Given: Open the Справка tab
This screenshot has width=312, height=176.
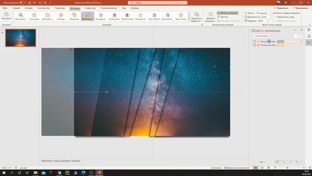Looking at the screenshot, I should (x=135, y=8).
